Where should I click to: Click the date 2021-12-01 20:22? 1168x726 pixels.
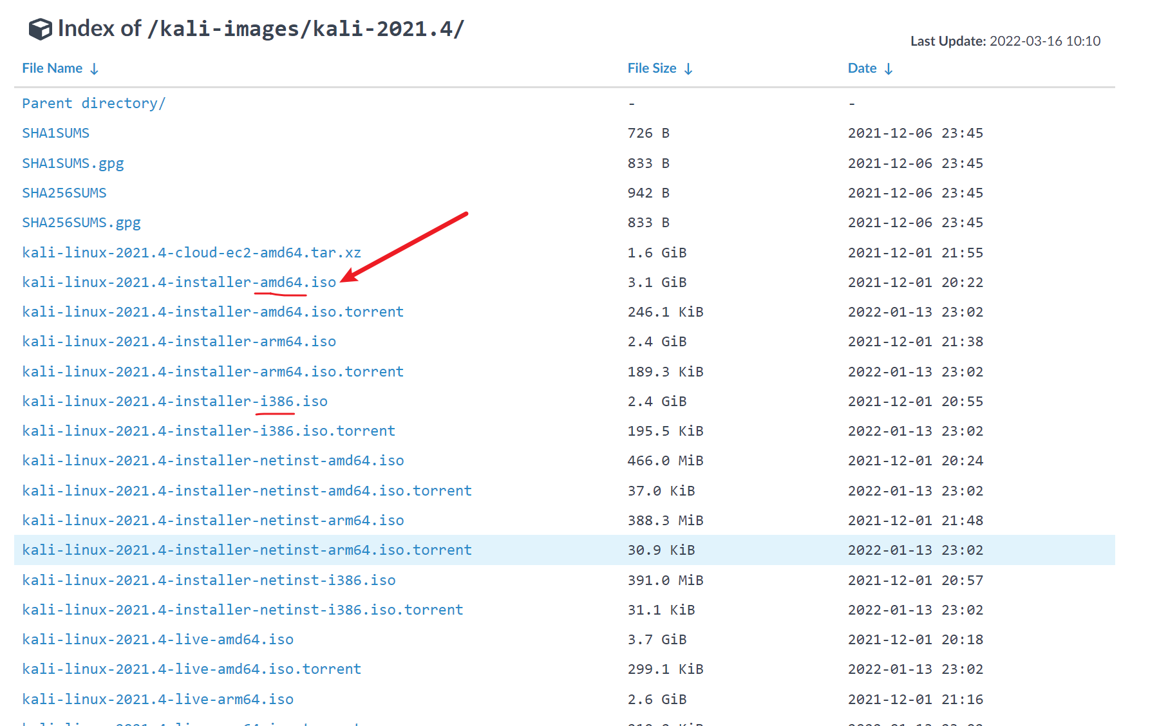pos(916,282)
